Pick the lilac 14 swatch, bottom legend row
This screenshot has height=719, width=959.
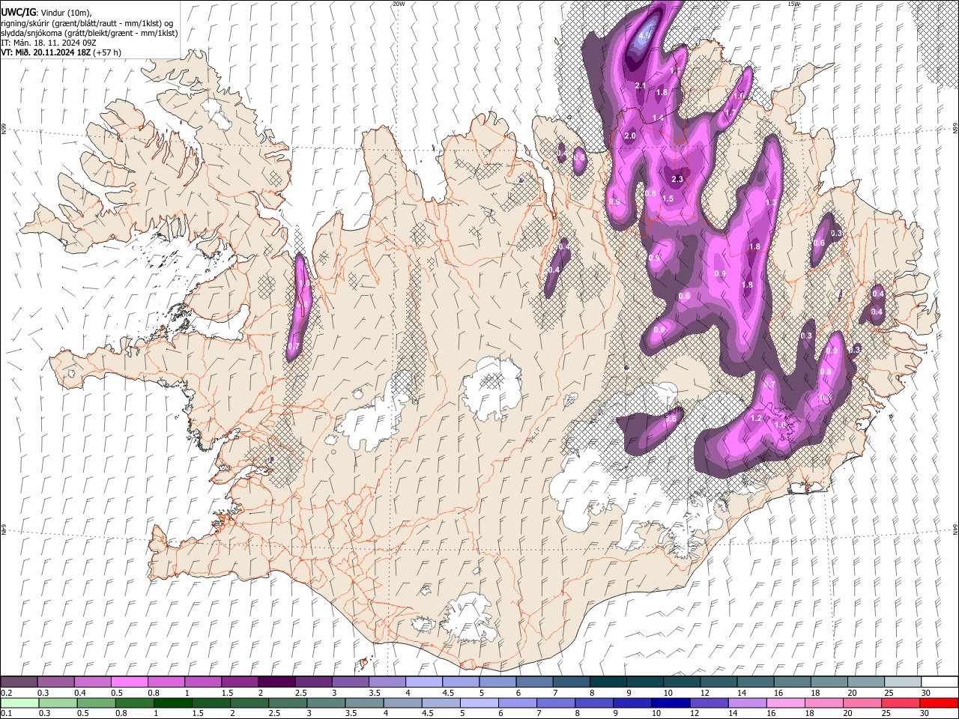[747, 703]
